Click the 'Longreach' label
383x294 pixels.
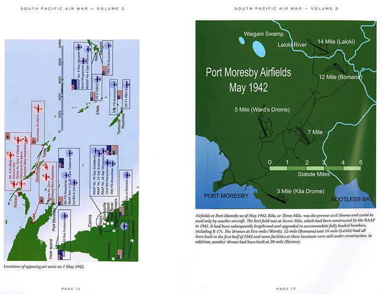click(x=133, y=230)
